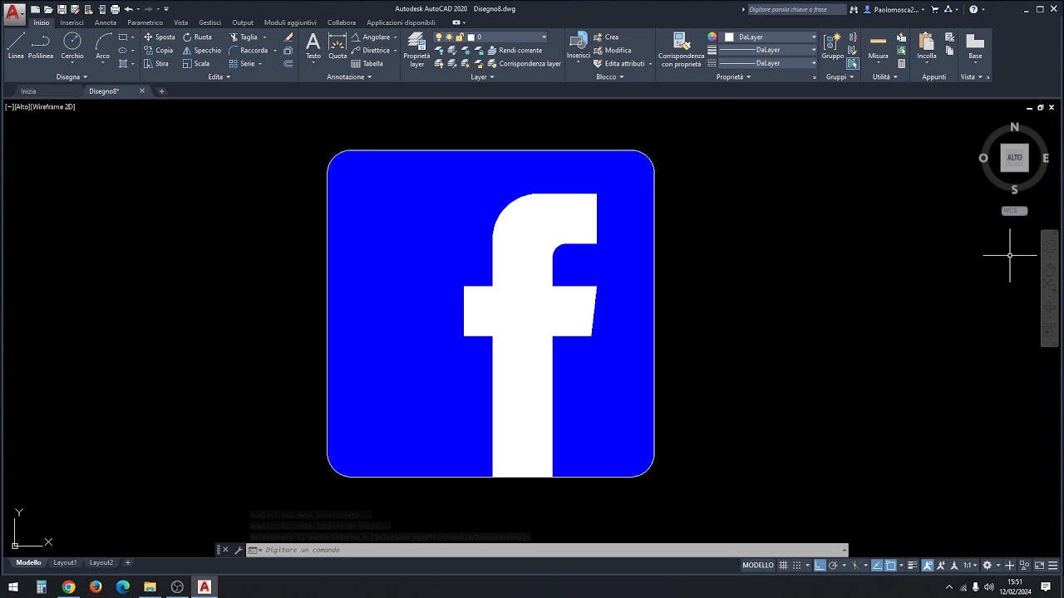This screenshot has width=1064, height=598.
Task: Click the search keyword field
Action: tap(796, 9)
